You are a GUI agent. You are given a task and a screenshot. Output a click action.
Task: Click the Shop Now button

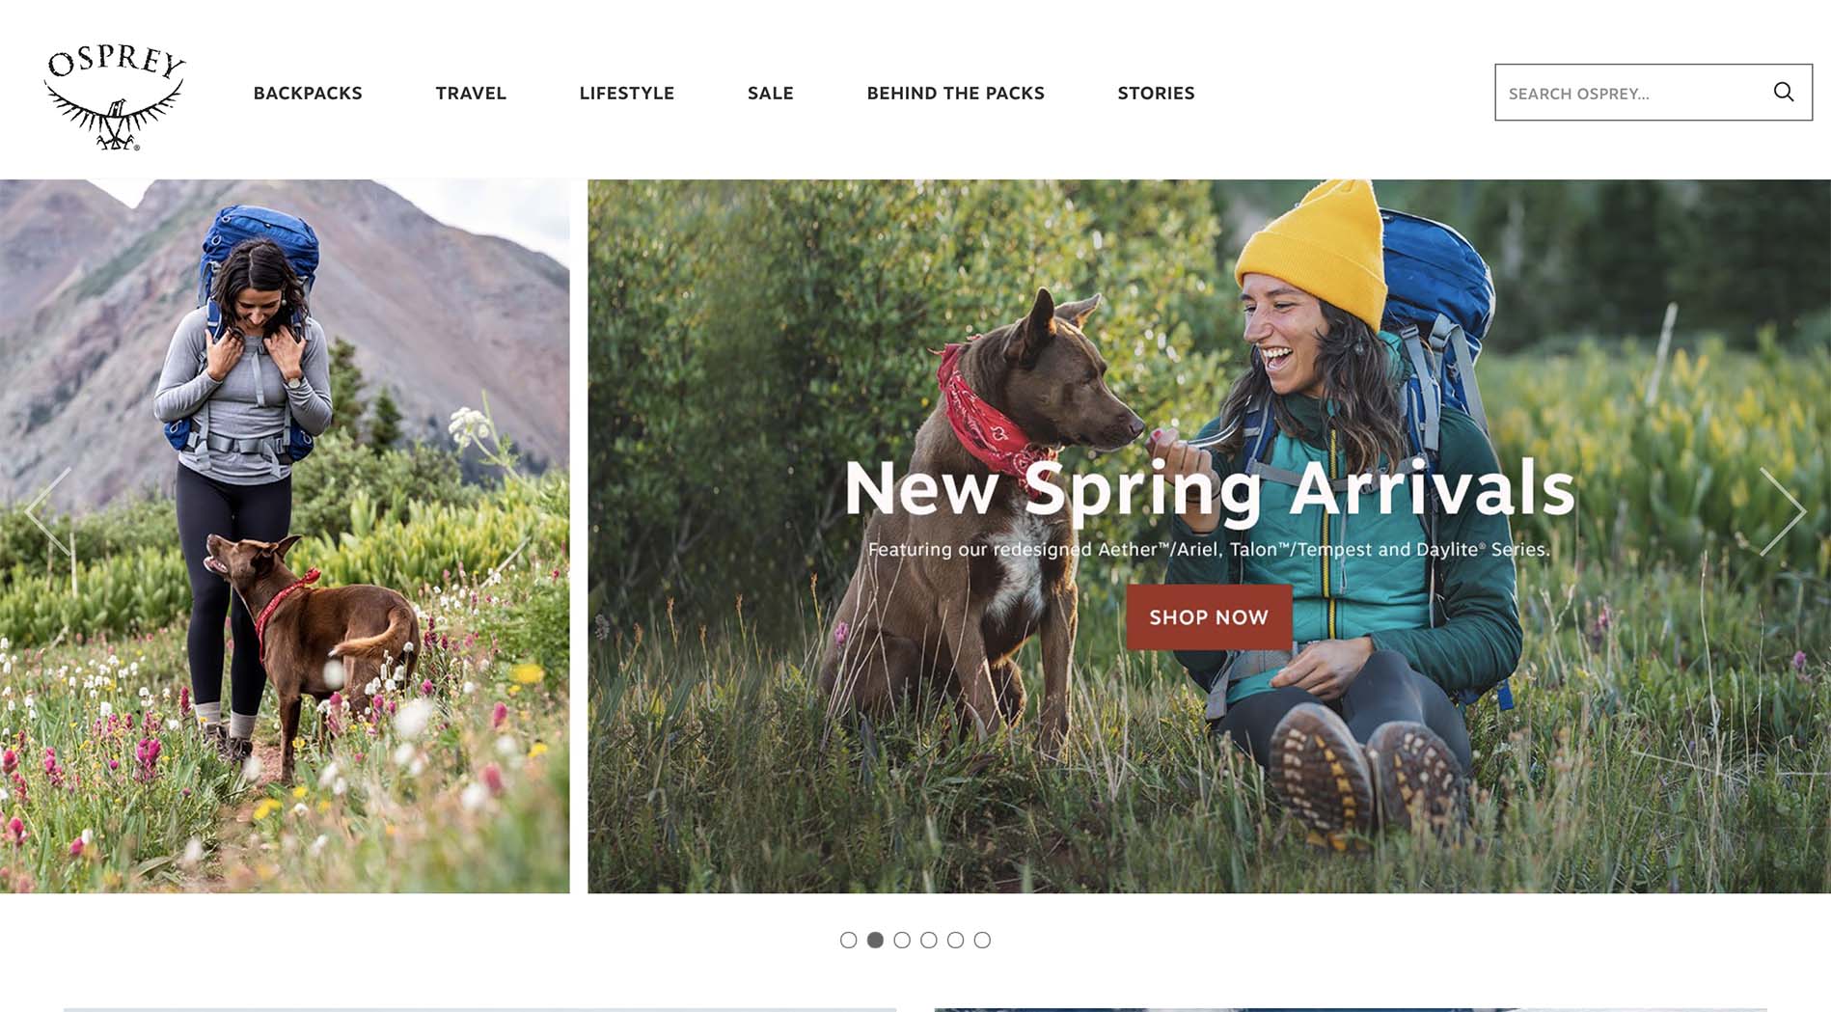tap(1209, 617)
